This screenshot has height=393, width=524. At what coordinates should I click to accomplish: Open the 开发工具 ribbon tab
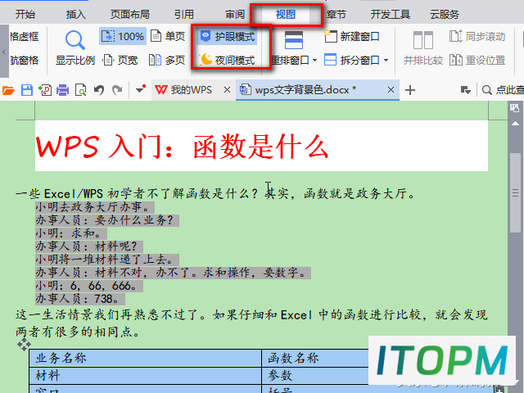[x=390, y=15]
